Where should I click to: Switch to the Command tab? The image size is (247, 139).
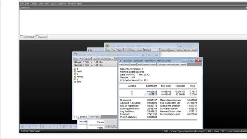click(27, 37)
